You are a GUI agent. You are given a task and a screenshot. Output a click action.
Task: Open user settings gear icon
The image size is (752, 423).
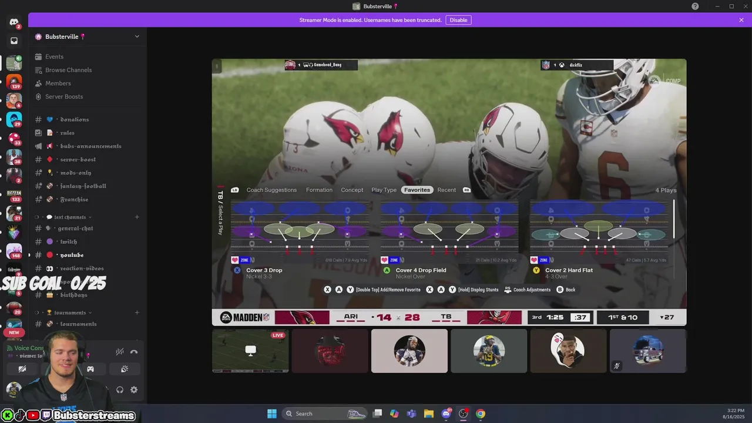(x=134, y=390)
